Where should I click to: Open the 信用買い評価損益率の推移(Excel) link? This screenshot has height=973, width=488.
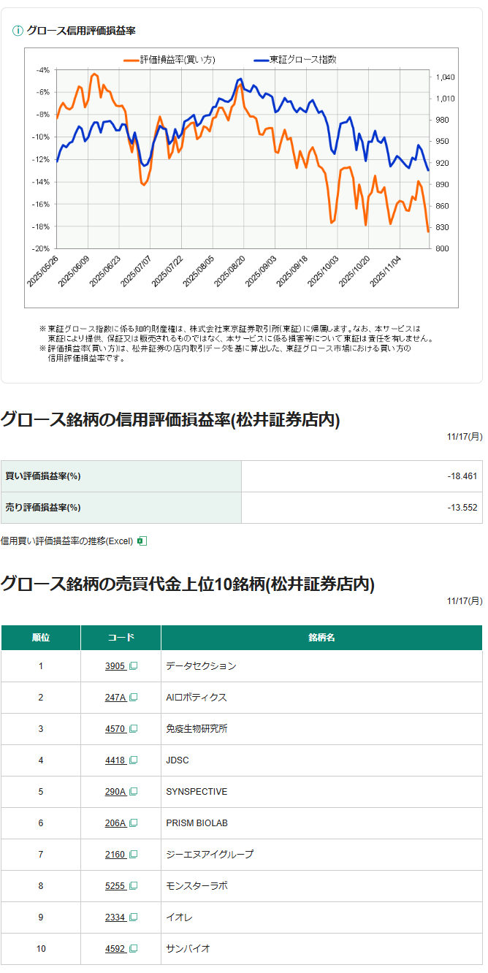coord(66,541)
